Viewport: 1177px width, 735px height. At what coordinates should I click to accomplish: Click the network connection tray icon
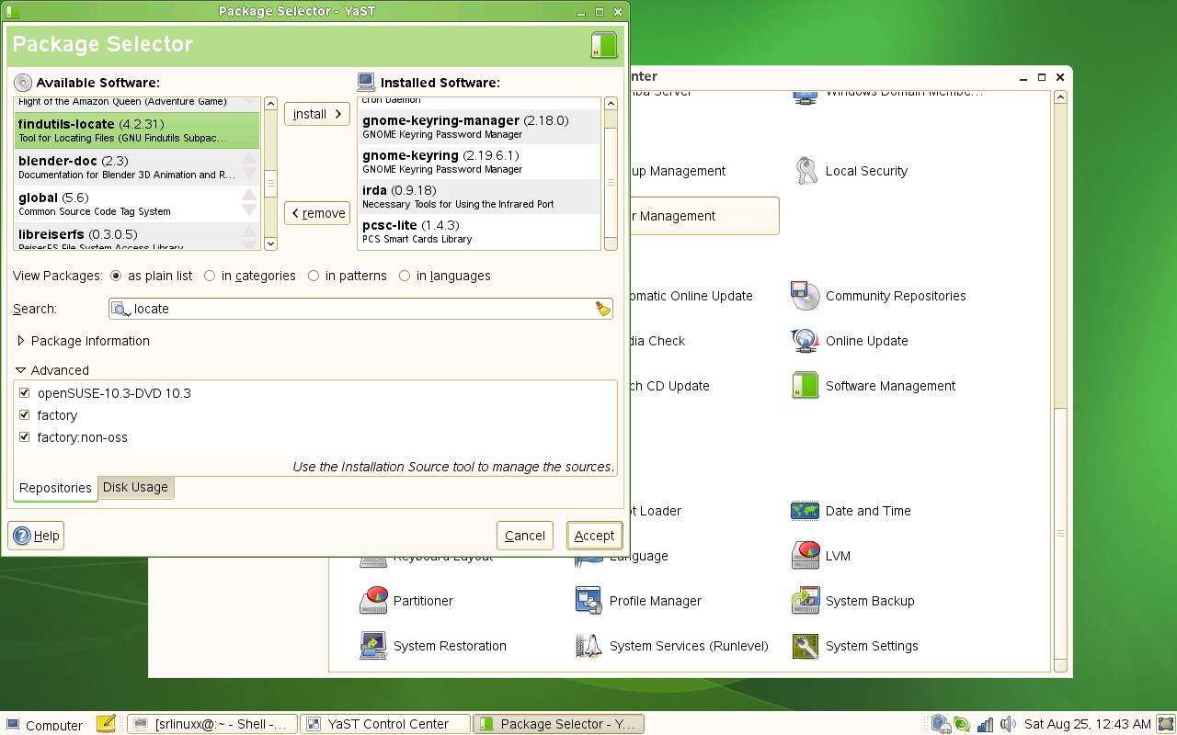click(941, 724)
